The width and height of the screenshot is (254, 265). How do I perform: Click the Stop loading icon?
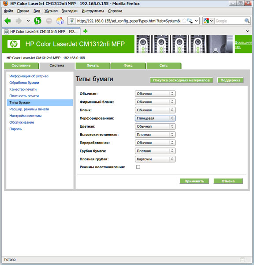pyautogui.click(x=49, y=21)
